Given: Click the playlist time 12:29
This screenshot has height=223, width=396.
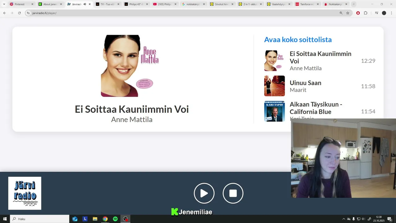Looking at the screenshot, I should [368, 61].
